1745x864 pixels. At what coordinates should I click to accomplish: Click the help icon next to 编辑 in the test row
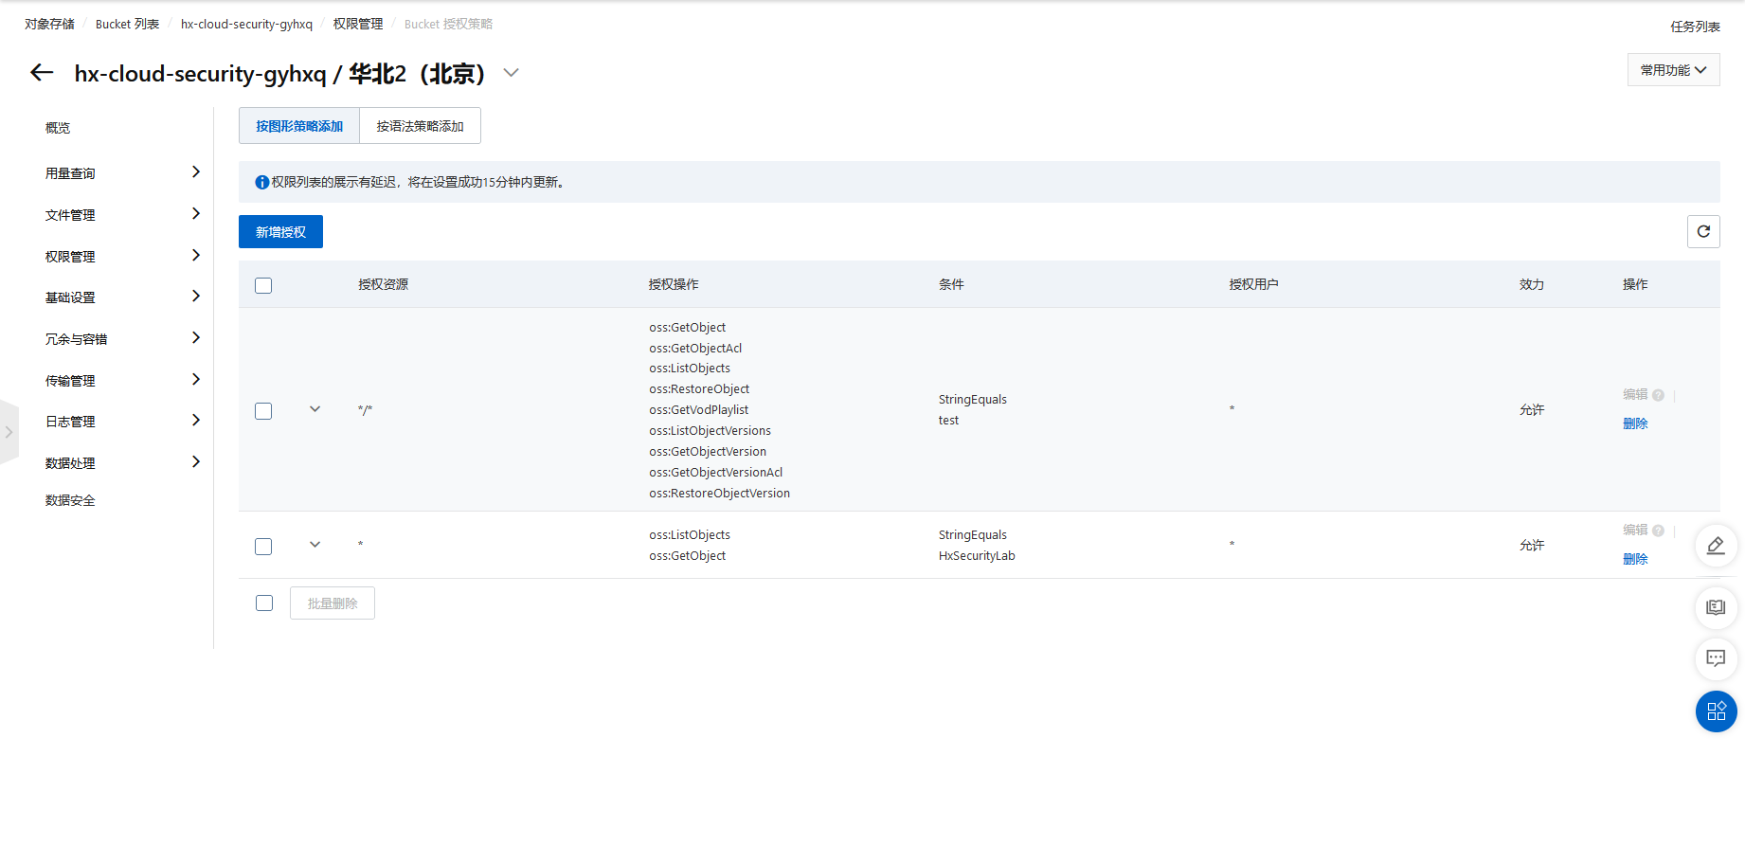1658,395
